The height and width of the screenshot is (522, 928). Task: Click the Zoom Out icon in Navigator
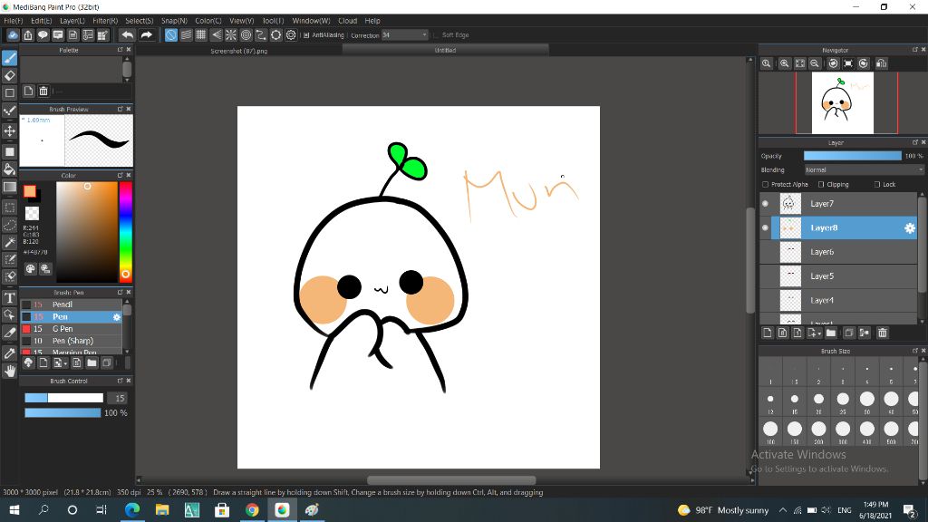coord(815,63)
